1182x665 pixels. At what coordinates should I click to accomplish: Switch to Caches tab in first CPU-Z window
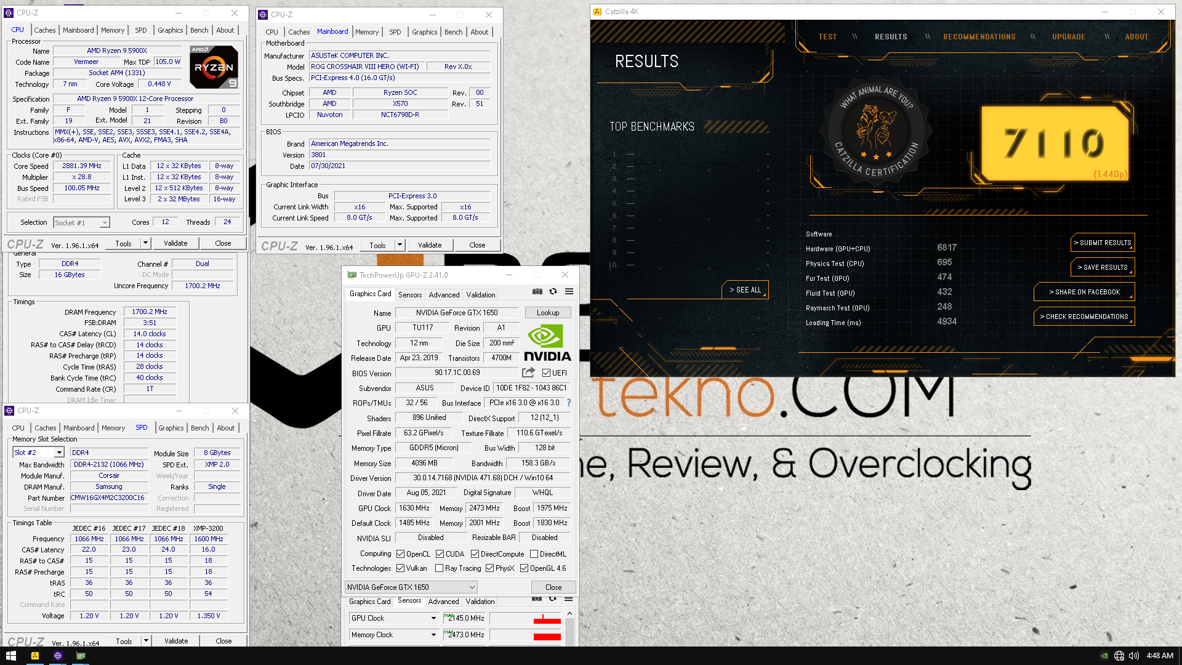(44, 30)
